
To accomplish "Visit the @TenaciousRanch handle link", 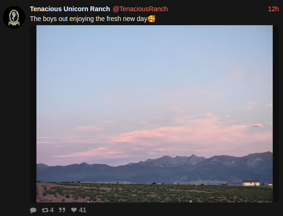I will pyautogui.click(x=140, y=9).
